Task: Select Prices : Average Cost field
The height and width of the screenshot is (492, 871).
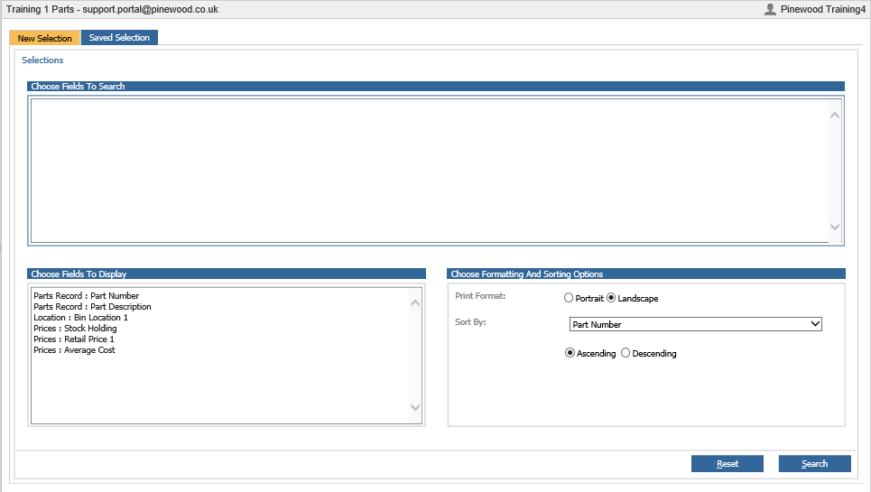Action: pyautogui.click(x=74, y=350)
